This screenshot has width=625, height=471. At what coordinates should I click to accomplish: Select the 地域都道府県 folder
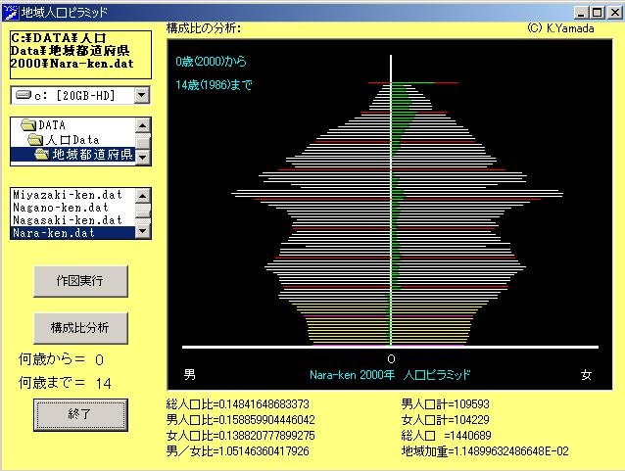[73, 155]
